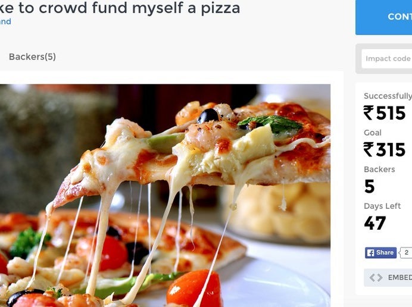Select the 515 raised amount number

[x=391, y=113]
